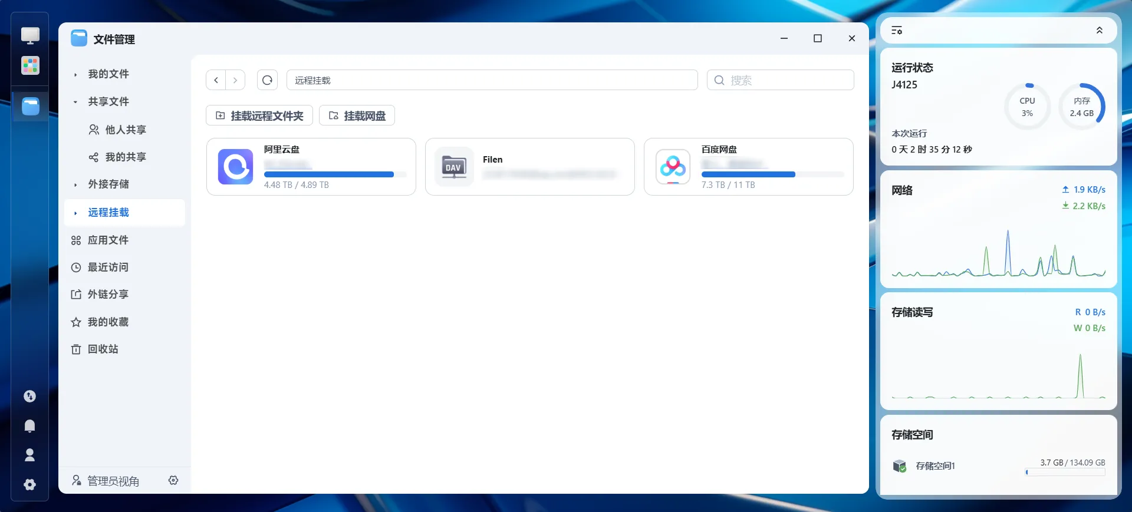This screenshot has width=1132, height=512.
Task: Open user account icon in the dock
Action: pyautogui.click(x=30, y=455)
